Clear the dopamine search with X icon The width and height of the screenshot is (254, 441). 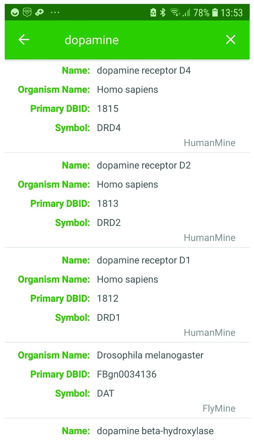click(231, 40)
